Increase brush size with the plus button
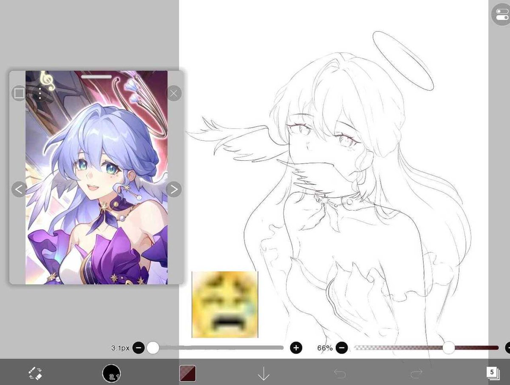510x385 pixels. pos(296,348)
